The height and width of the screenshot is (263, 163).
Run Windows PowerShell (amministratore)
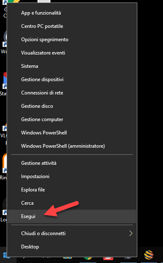72,146
